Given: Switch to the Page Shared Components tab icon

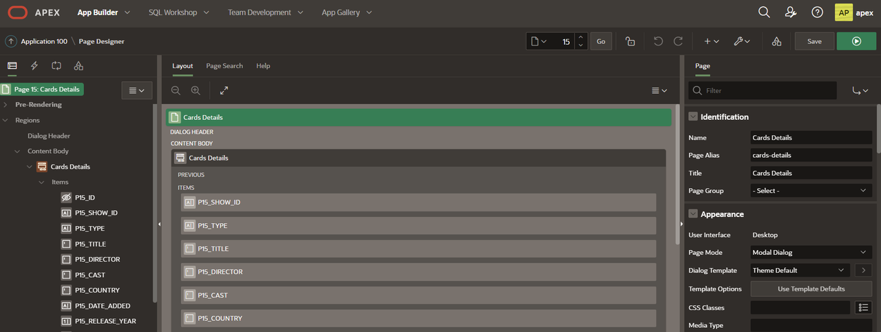Looking at the screenshot, I should click(x=78, y=65).
